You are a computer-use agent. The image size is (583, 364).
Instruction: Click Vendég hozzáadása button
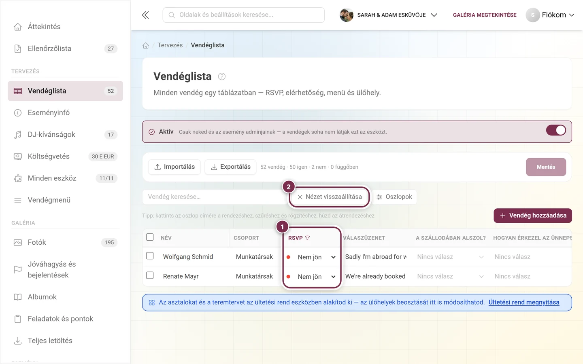pyautogui.click(x=533, y=216)
